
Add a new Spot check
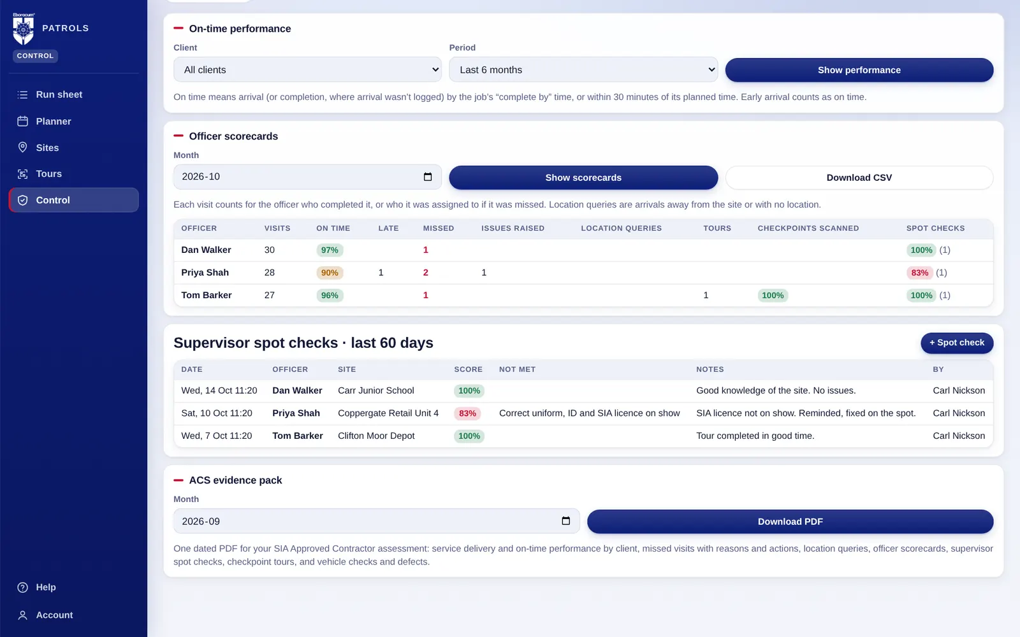pos(957,343)
